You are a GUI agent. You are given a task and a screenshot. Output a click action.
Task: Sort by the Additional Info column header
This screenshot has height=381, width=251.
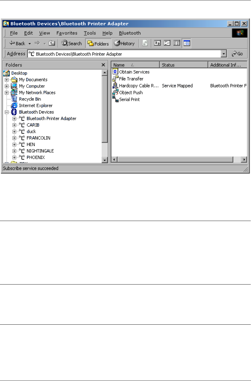228,65
